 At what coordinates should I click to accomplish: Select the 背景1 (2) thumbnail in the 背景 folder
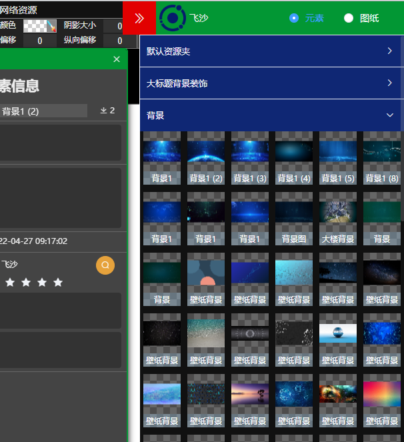click(x=206, y=158)
